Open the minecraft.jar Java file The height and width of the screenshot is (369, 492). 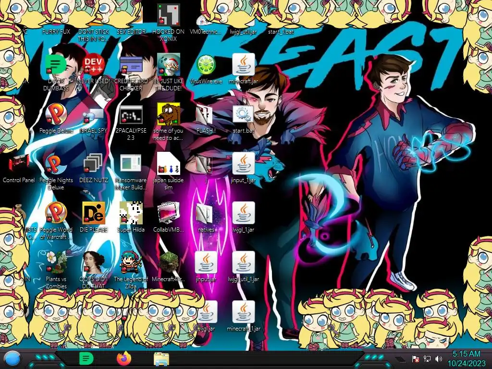[244, 65]
